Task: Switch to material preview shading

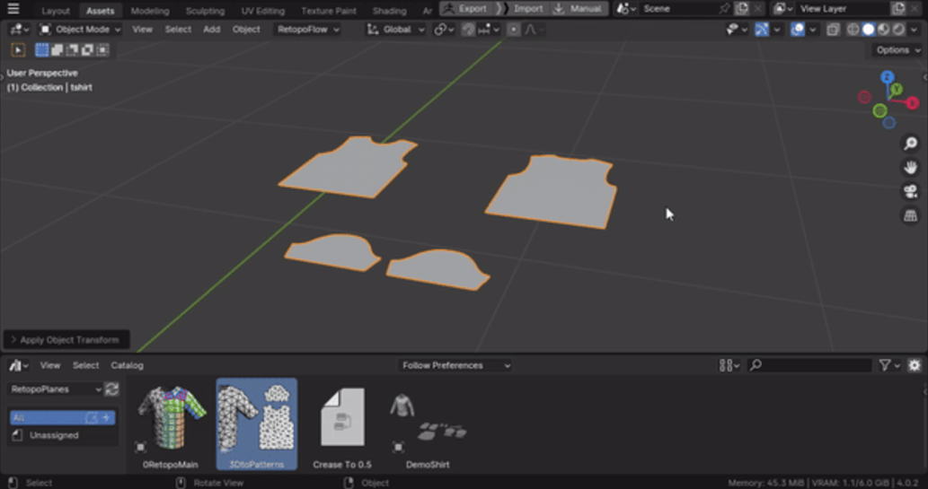Action: [x=884, y=29]
